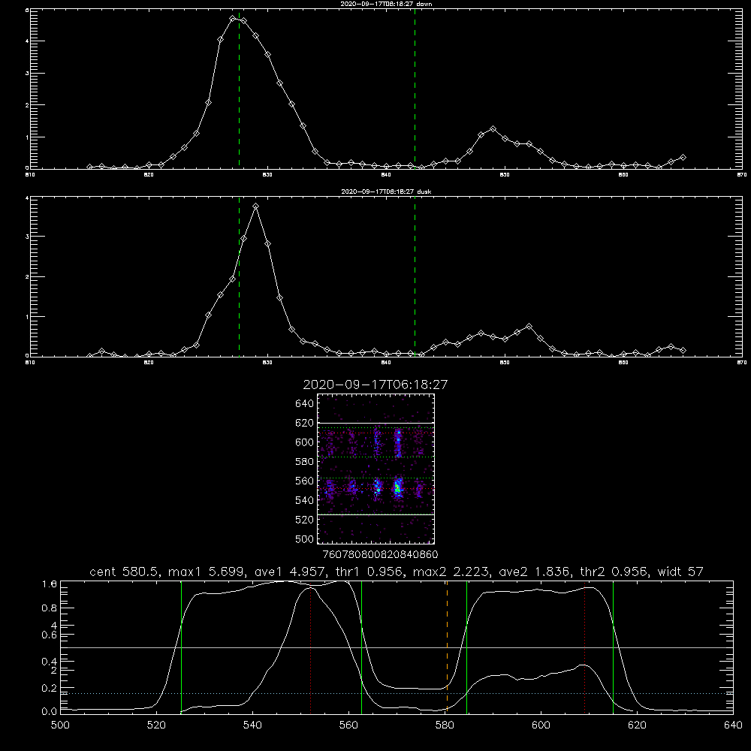Click the right green dashed line in the dawn plot
This screenshot has height=751, width=751.
[x=415, y=89]
